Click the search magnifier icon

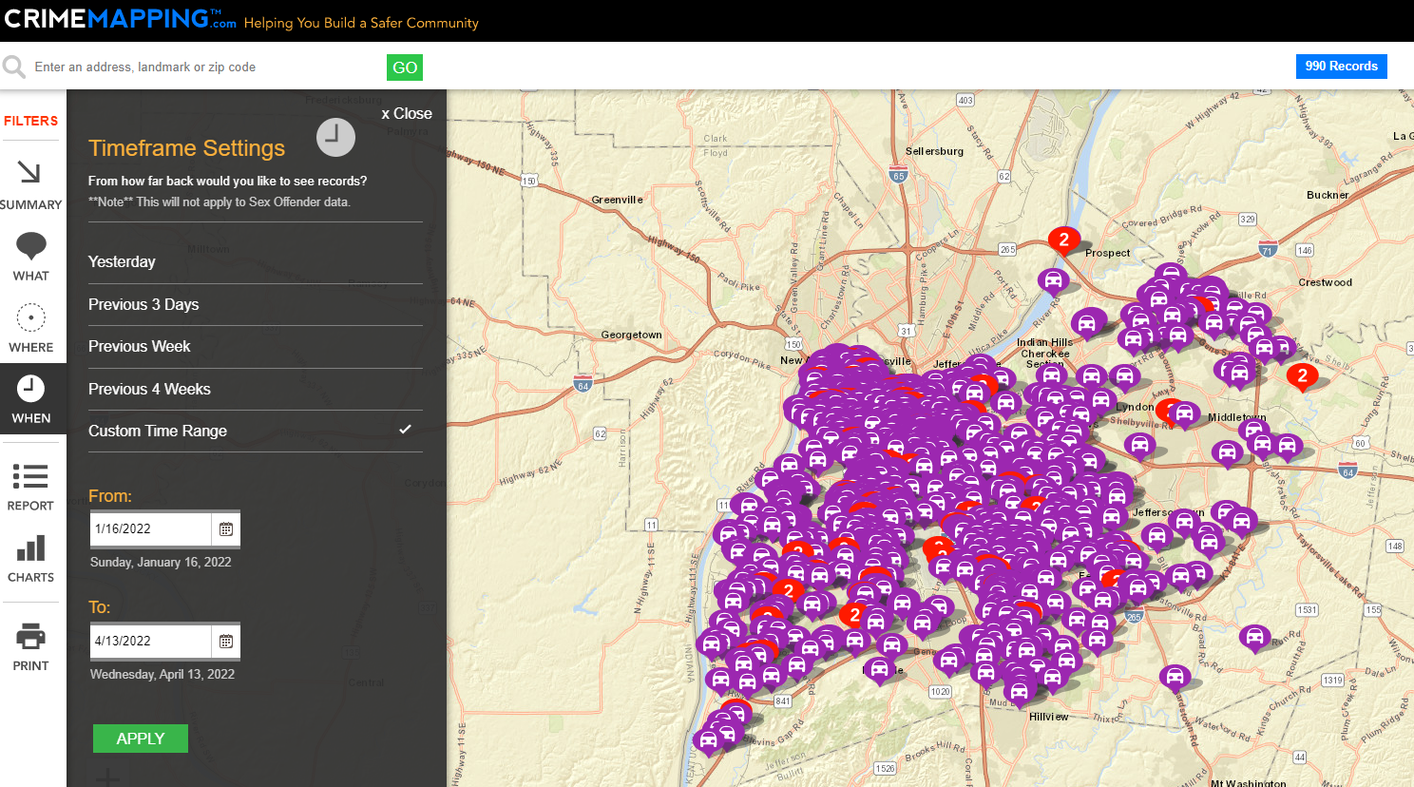[14, 67]
